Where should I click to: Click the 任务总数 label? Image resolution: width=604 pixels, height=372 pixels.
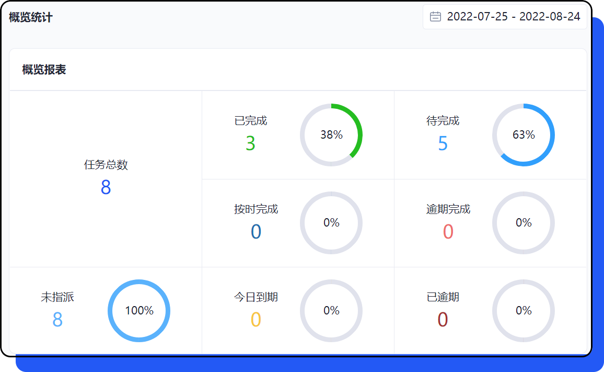106,165
